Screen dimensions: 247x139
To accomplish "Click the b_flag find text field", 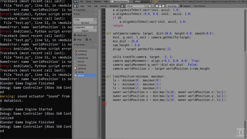I will (84, 20).
